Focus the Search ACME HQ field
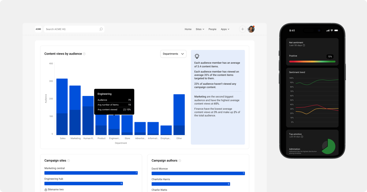 point(74,29)
